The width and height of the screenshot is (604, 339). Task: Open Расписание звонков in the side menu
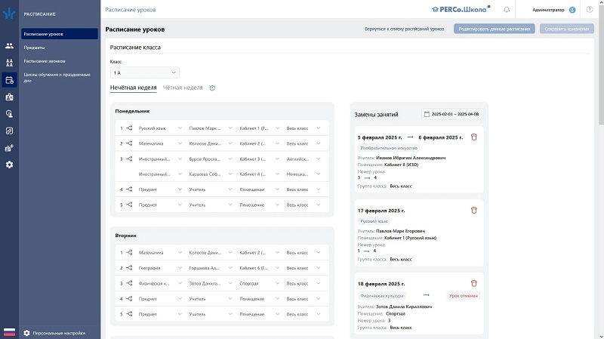pos(45,60)
